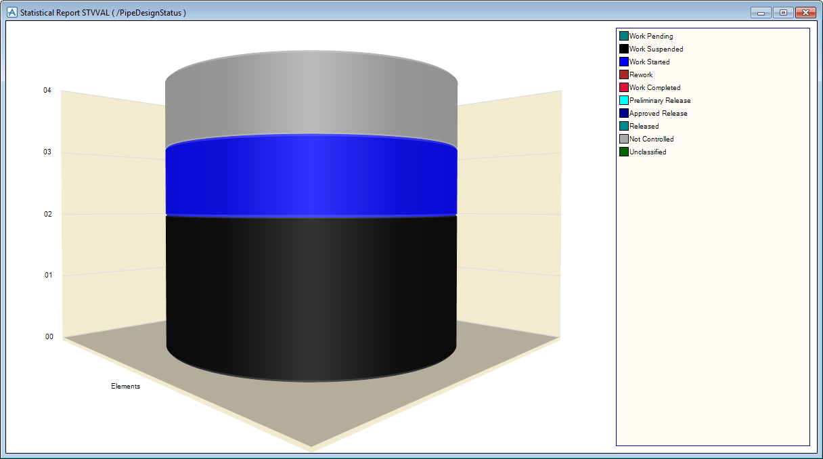This screenshot has height=459, width=823.
Task: Click the green Unclassified legend swatch
Action: (624, 152)
